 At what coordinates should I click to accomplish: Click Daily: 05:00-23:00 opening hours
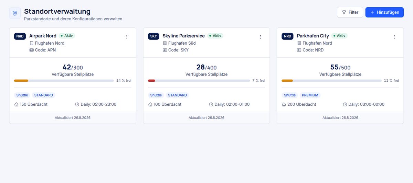pos(98,104)
